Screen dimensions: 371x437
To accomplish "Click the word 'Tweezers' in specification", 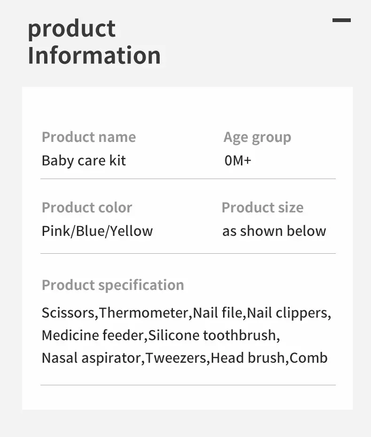I will pos(176,358).
